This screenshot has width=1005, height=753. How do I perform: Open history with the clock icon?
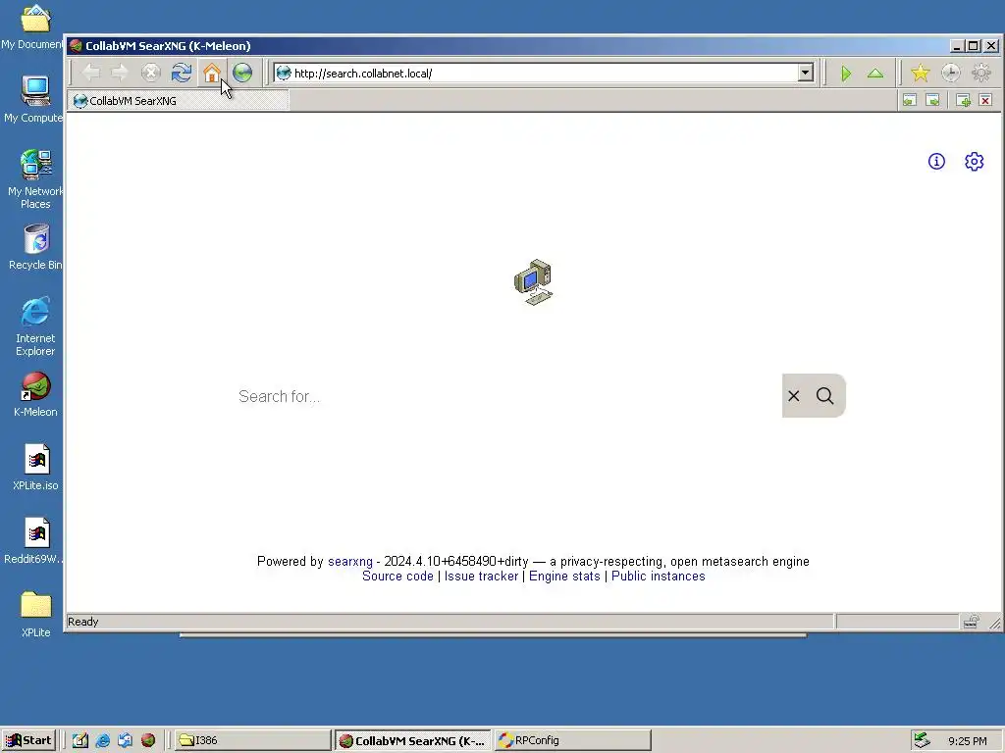(951, 73)
